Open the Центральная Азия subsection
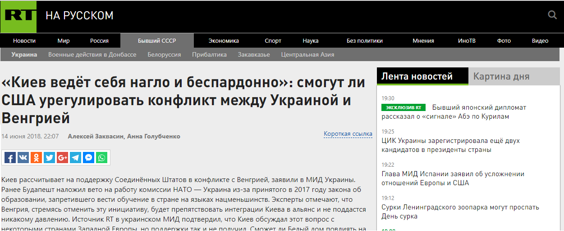Screen dimensions: 564x231 point(308,54)
